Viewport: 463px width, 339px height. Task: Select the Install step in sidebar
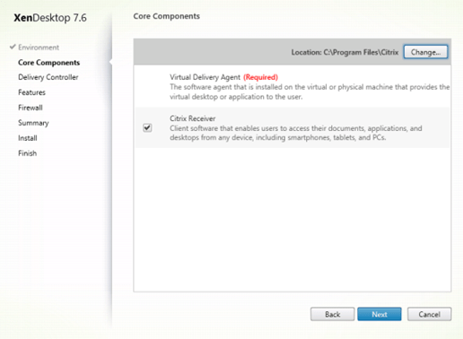coord(28,138)
